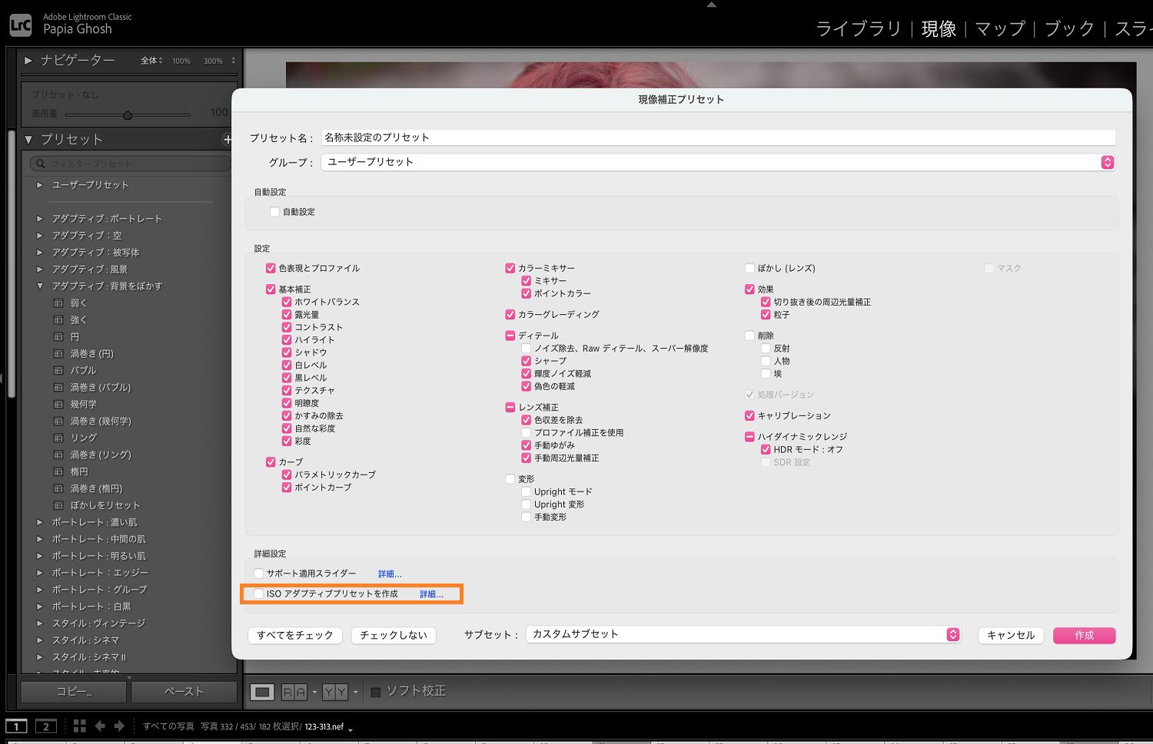Uncheck the ホワイトバランス setting
Viewport: 1153px width, 744px height.
click(x=287, y=302)
